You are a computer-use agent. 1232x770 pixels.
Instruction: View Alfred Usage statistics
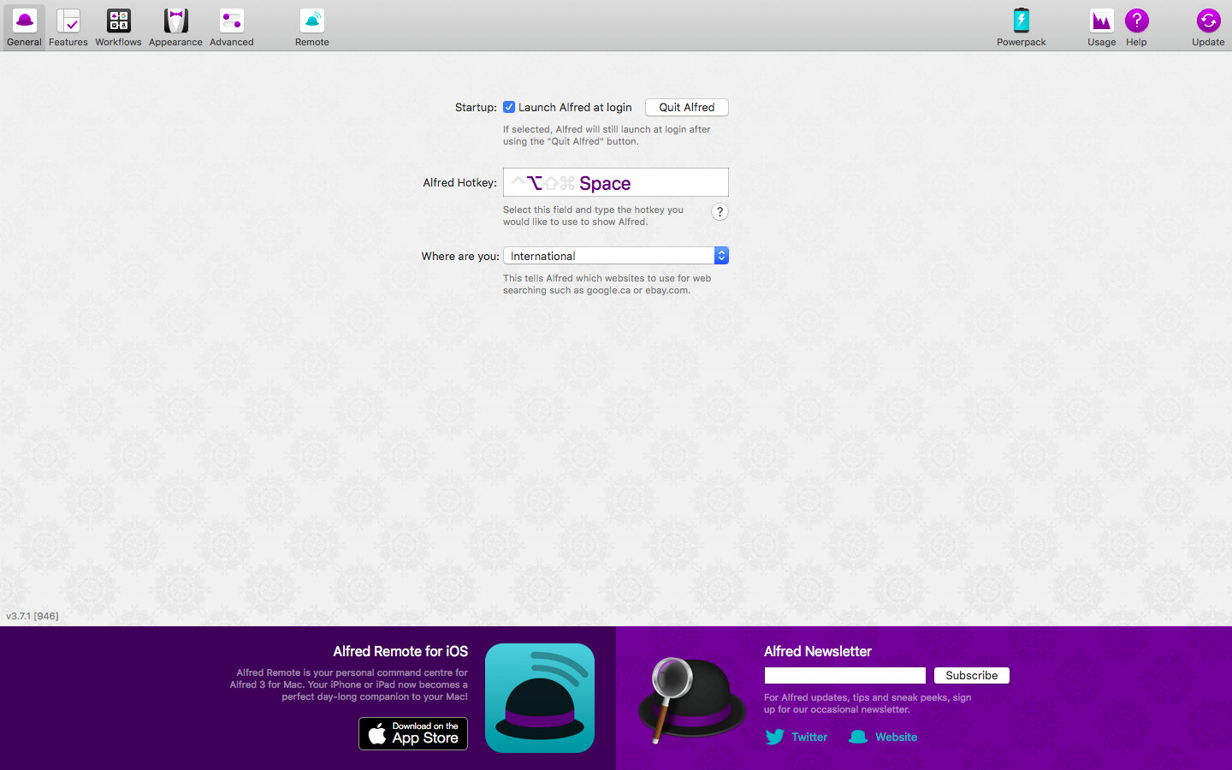coord(1101,27)
